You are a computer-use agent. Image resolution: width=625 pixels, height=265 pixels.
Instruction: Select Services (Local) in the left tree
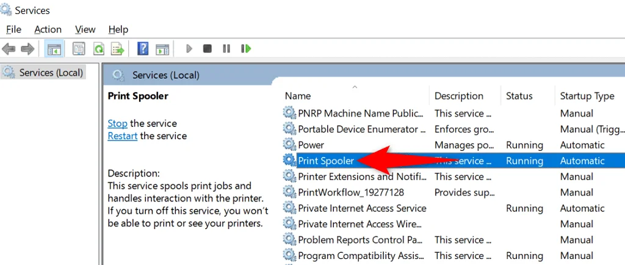point(51,73)
